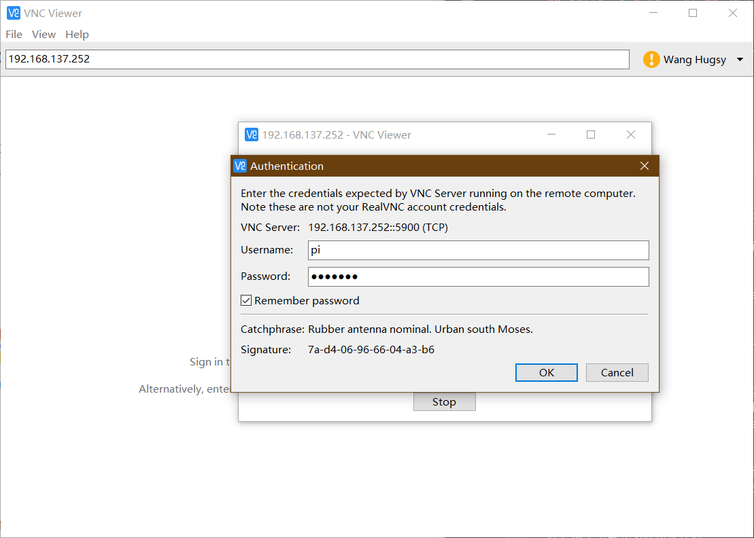The width and height of the screenshot is (754, 538).
Task: Minimize the 192.168.137.252 connection window
Action: tap(551, 134)
